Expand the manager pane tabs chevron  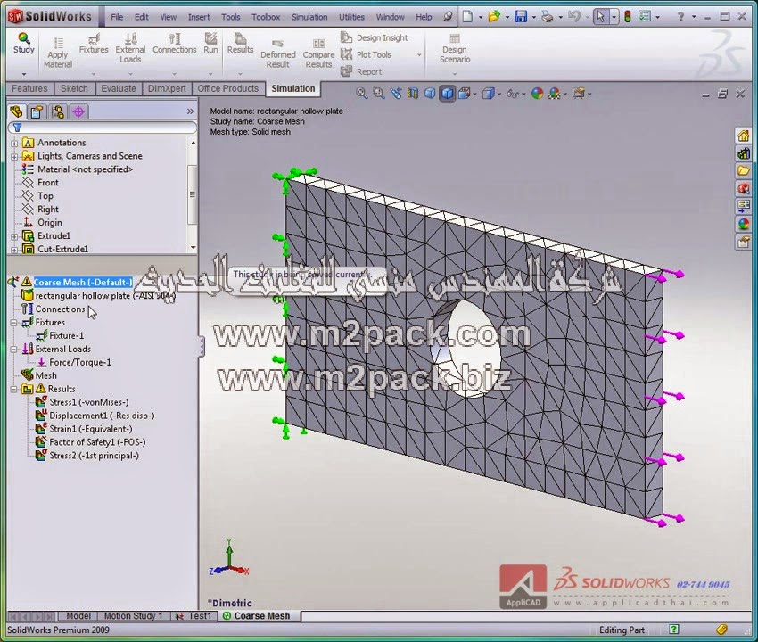[x=190, y=111]
